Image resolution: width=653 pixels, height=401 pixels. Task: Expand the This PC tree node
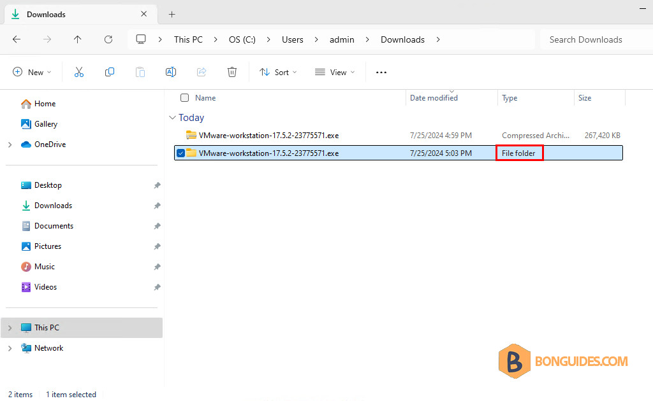click(x=10, y=328)
